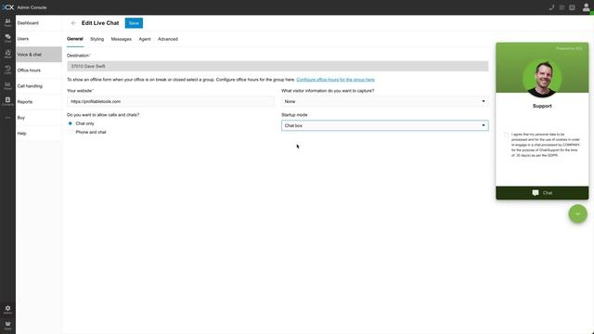Screen dimensions: 594x334
Task: Click the Edit Live Chat heading
Action: (100, 23)
